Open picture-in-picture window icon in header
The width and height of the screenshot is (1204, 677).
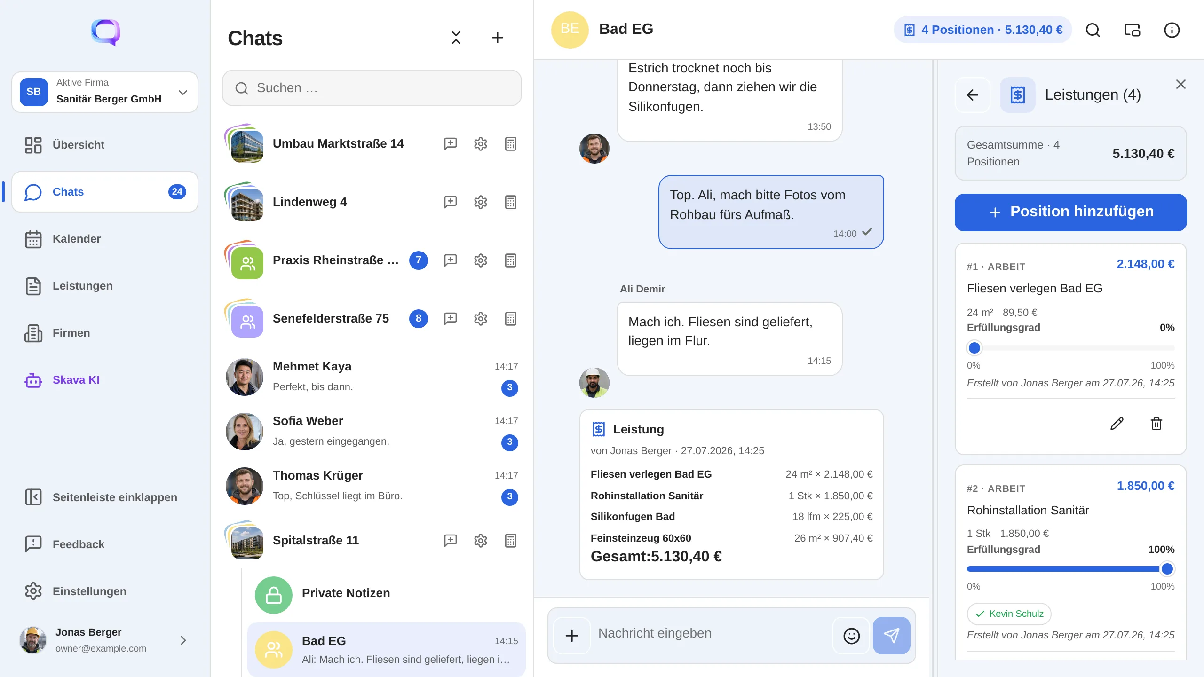click(x=1132, y=30)
